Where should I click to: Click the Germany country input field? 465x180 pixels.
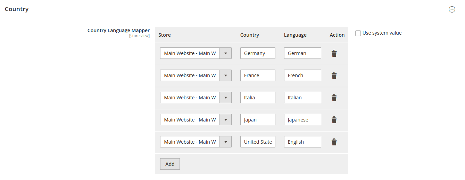pos(258,53)
